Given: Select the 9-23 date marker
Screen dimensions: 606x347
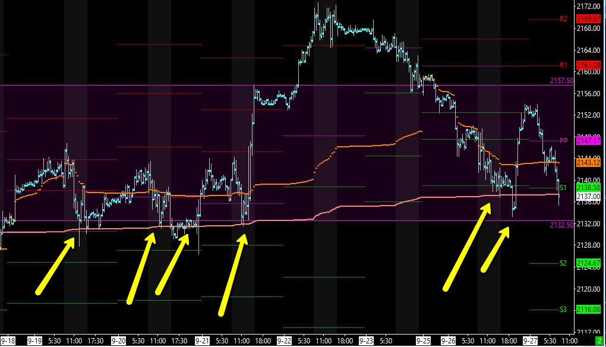Looking at the screenshot, I should [x=366, y=341].
